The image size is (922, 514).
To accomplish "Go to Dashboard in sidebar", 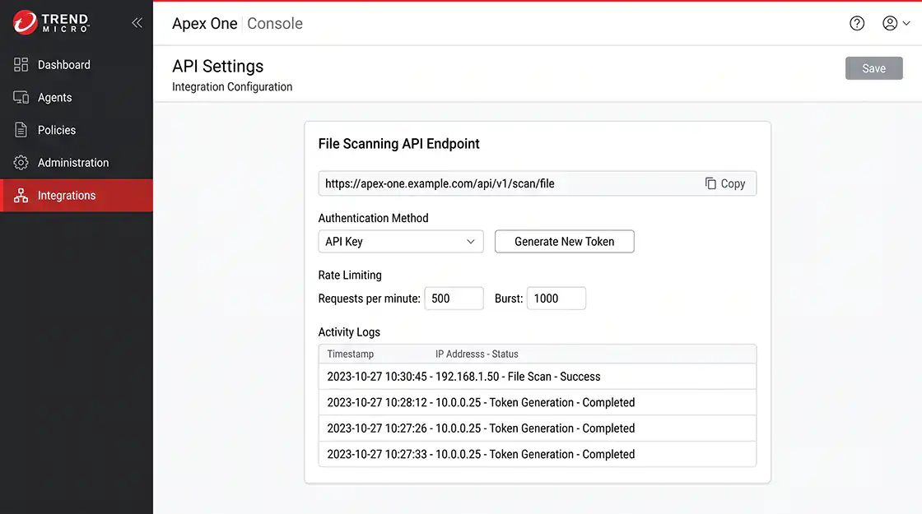I will pyautogui.click(x=77, y=65).
